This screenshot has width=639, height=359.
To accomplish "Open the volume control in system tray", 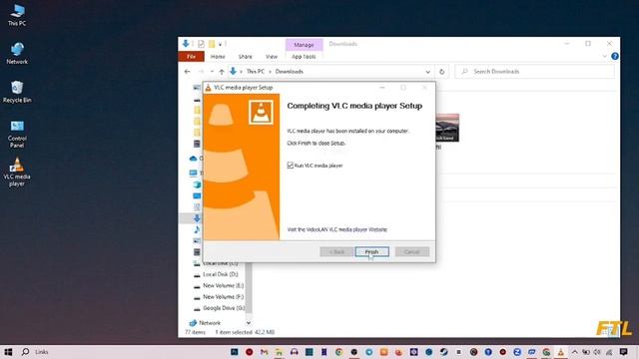I will coord(597,352).
